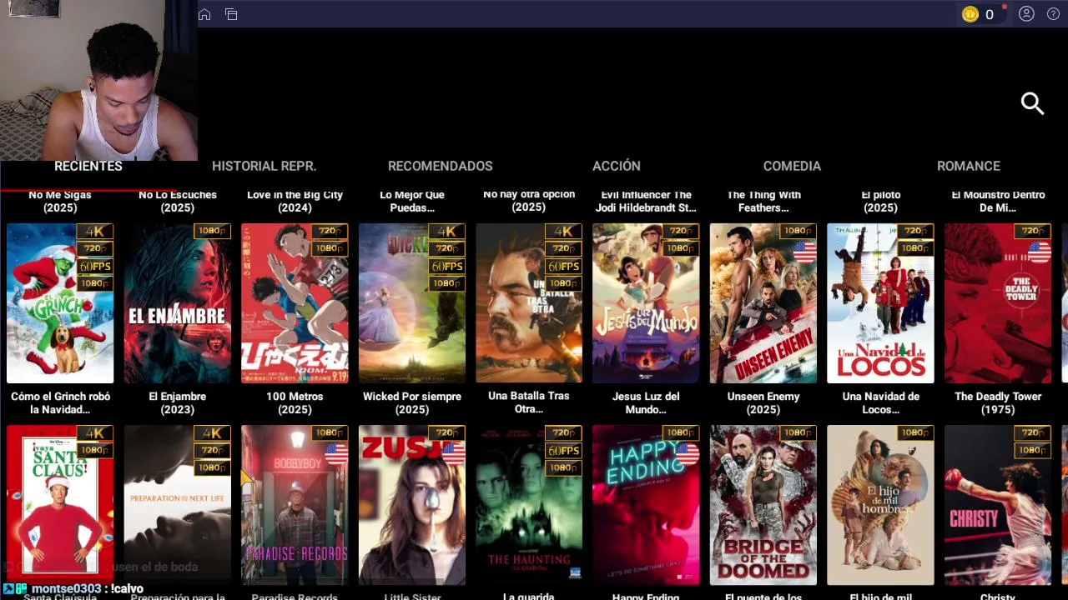Click the US flag on Unseen Enemy poster
This screenshot has height=600, width=1068.
point(804,251)
